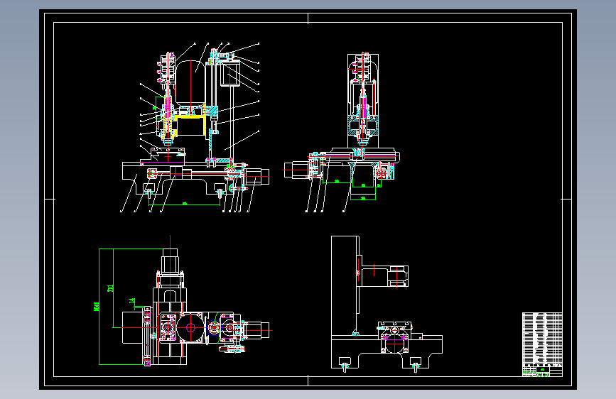
Task: Click the yellow bracket in the front view
Action: point(191,125)
